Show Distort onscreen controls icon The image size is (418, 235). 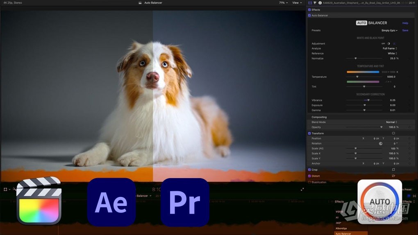pyautogui.click(x=393, y=176)
